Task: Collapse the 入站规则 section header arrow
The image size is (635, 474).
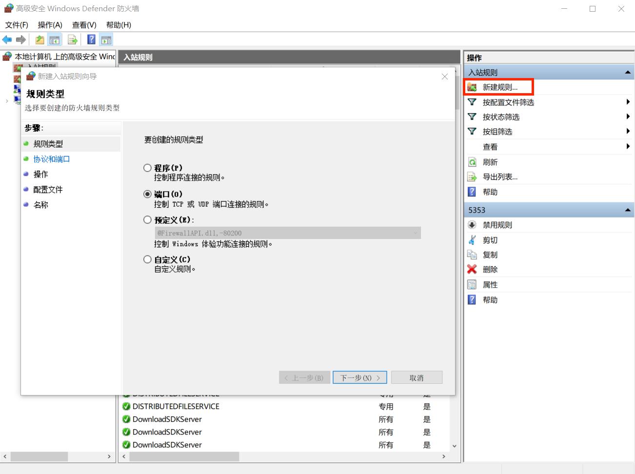Action: [628, 72]
